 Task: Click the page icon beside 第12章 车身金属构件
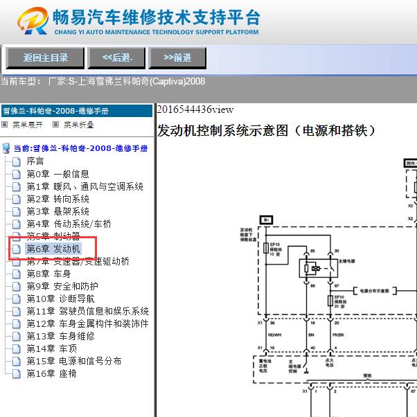click(x=17, y=324)
